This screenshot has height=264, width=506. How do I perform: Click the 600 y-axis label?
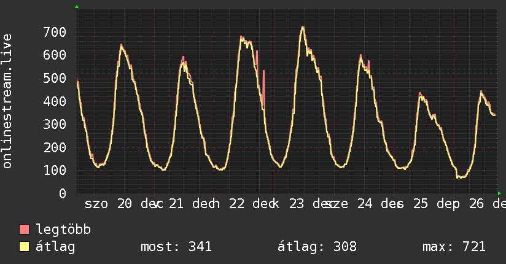point(55,55)
